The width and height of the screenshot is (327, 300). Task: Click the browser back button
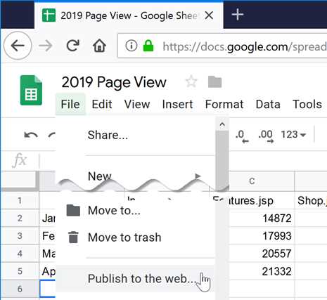click(18, 46)
